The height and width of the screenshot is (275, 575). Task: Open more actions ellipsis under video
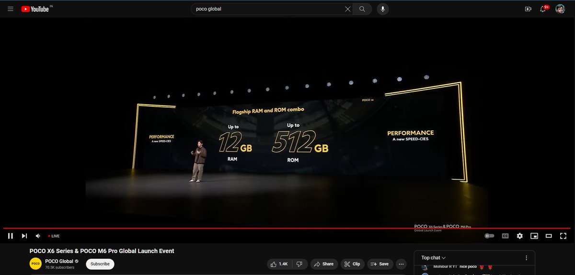[402, 264]
